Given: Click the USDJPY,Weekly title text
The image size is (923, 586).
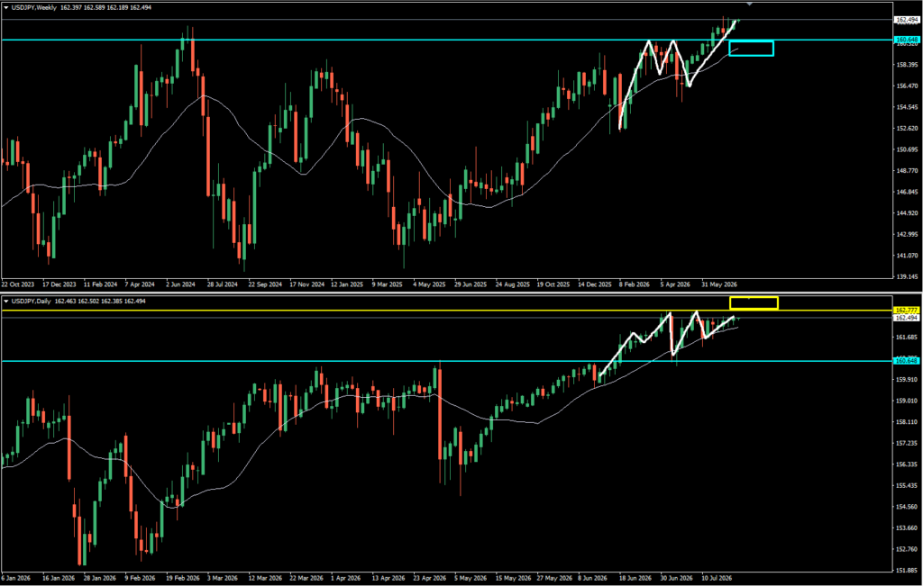Looking at the screenshot, I should click(34, 7).
